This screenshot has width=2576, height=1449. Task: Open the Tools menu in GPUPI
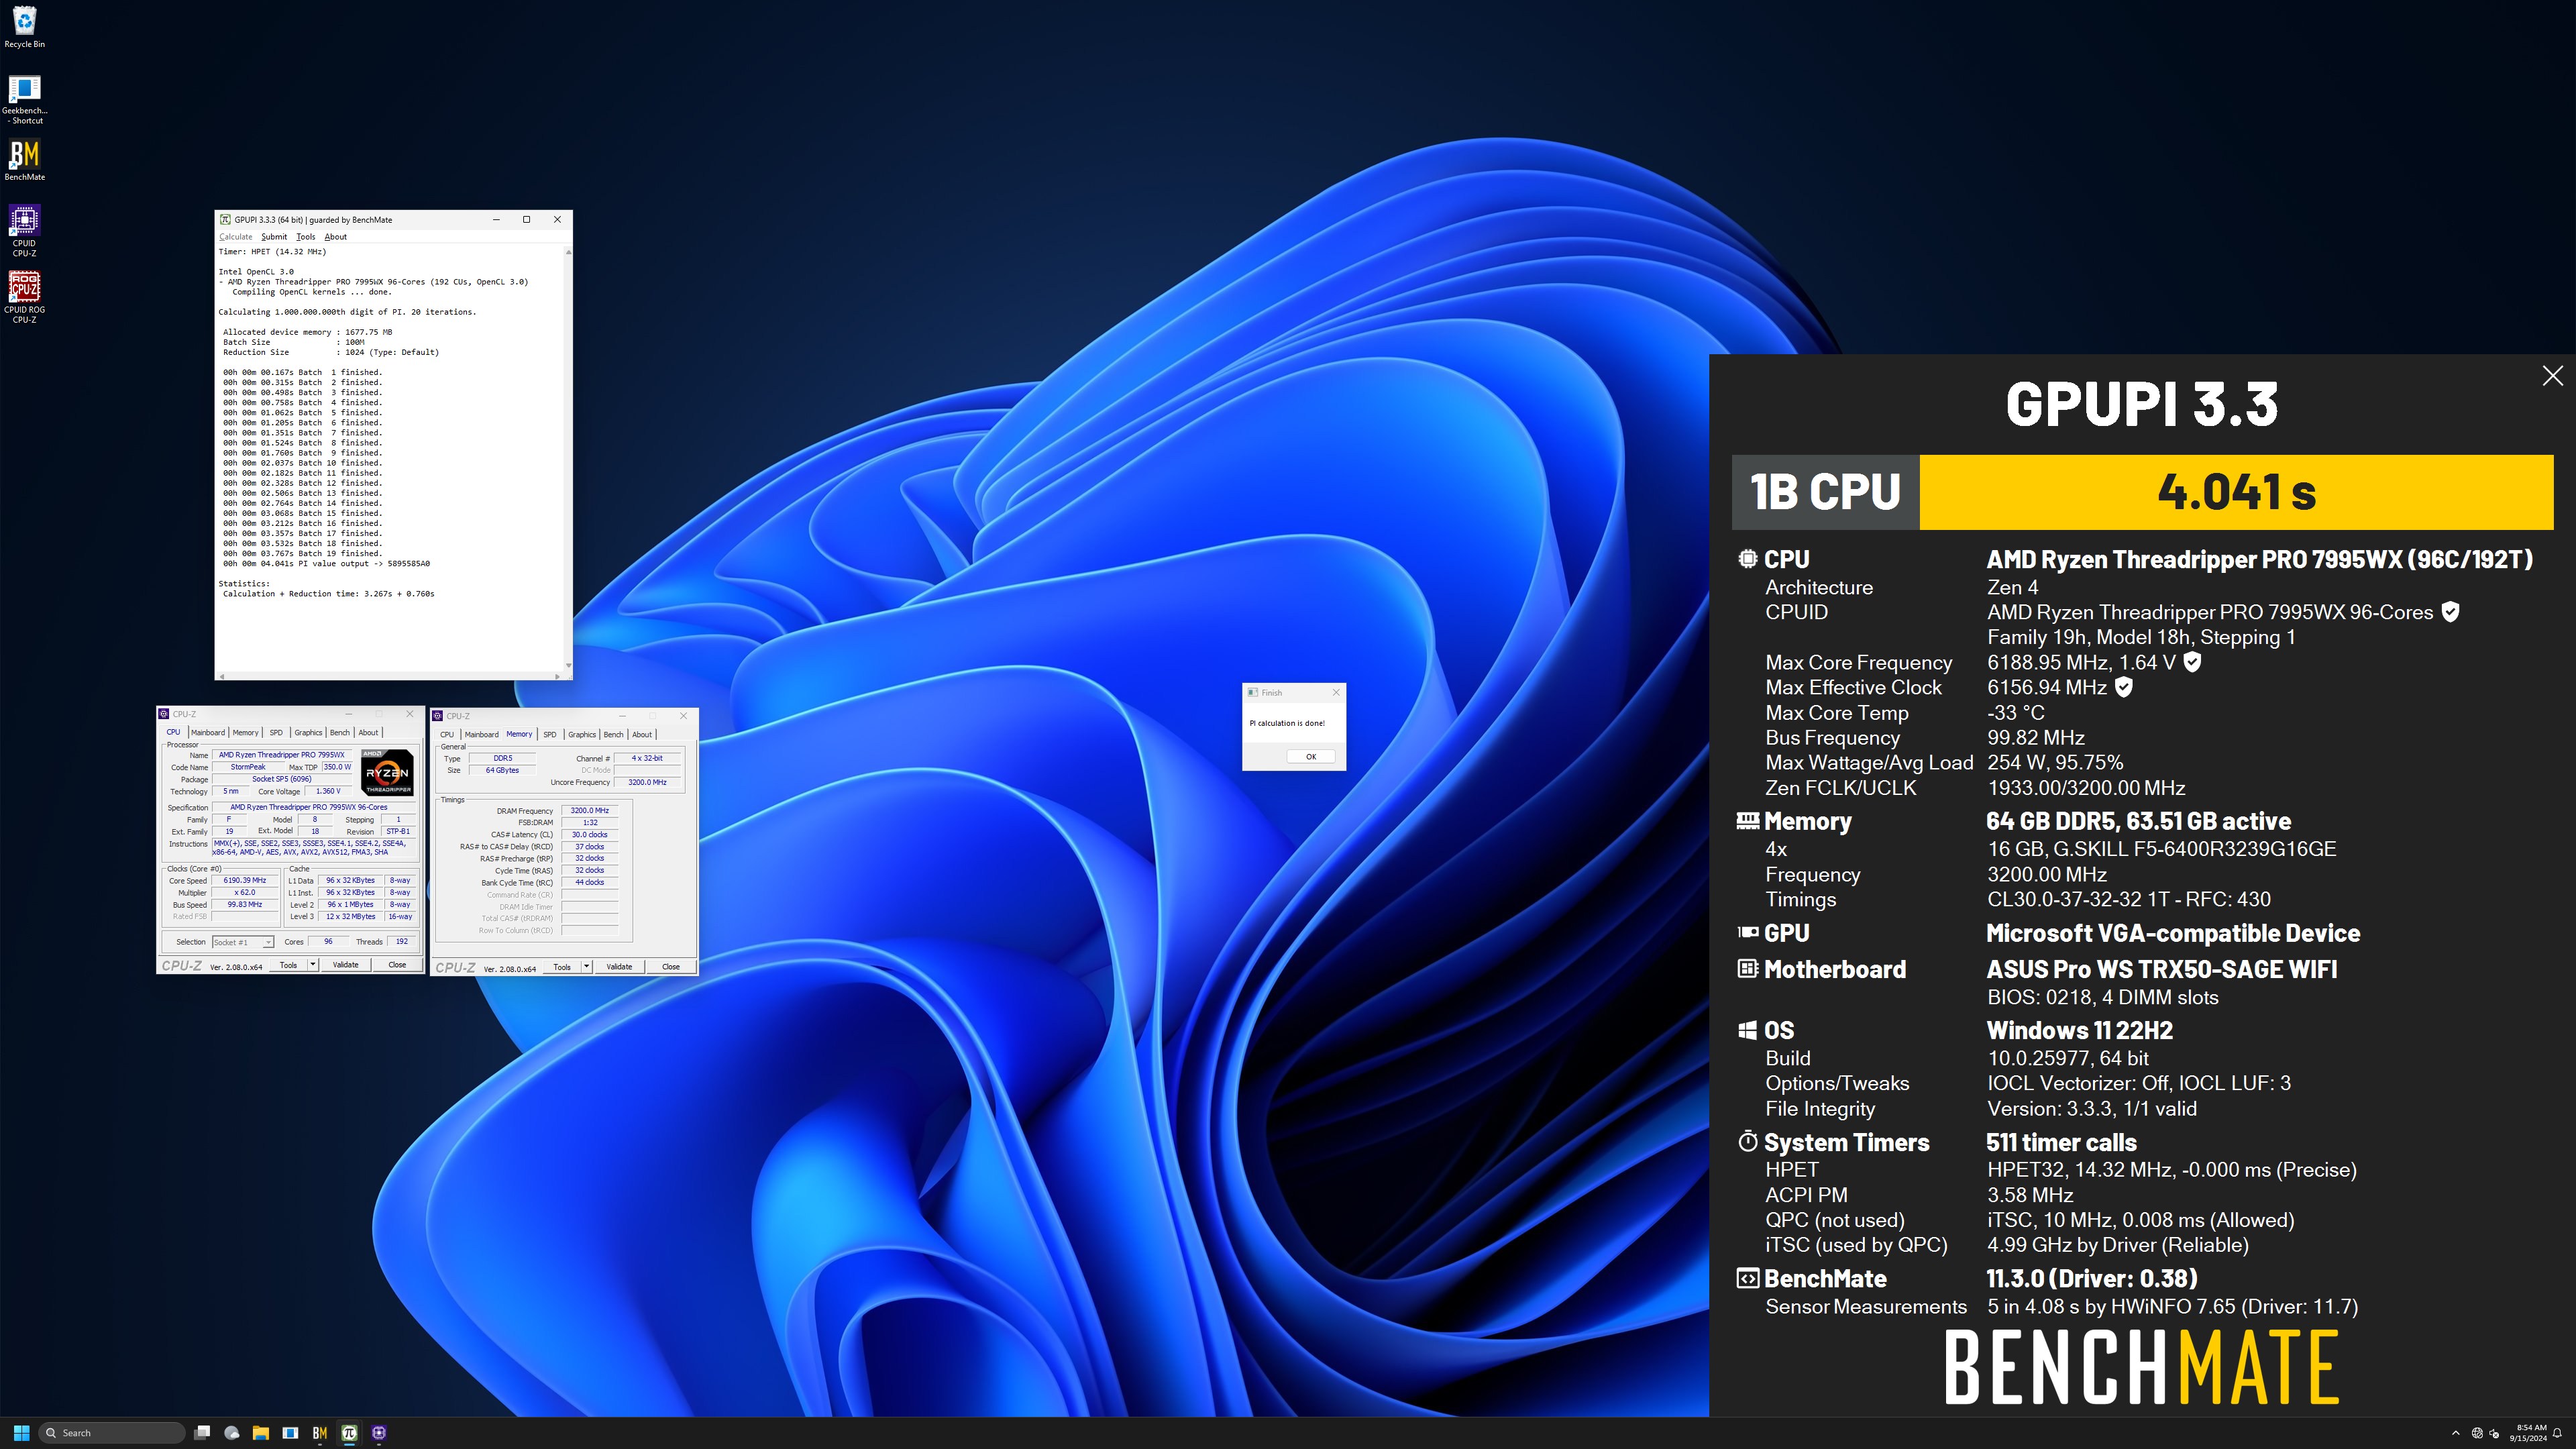click(306, 237)
